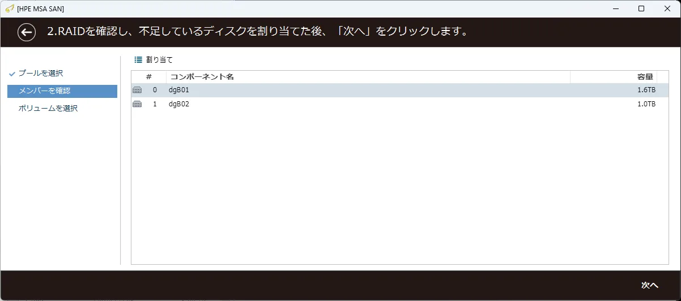Click the checkmark beside プールを選択
This screenshot has height=301, width=681.
(x=12, y=74)
